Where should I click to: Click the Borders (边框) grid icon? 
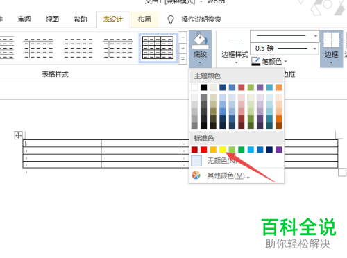click(x=331, y=40)
